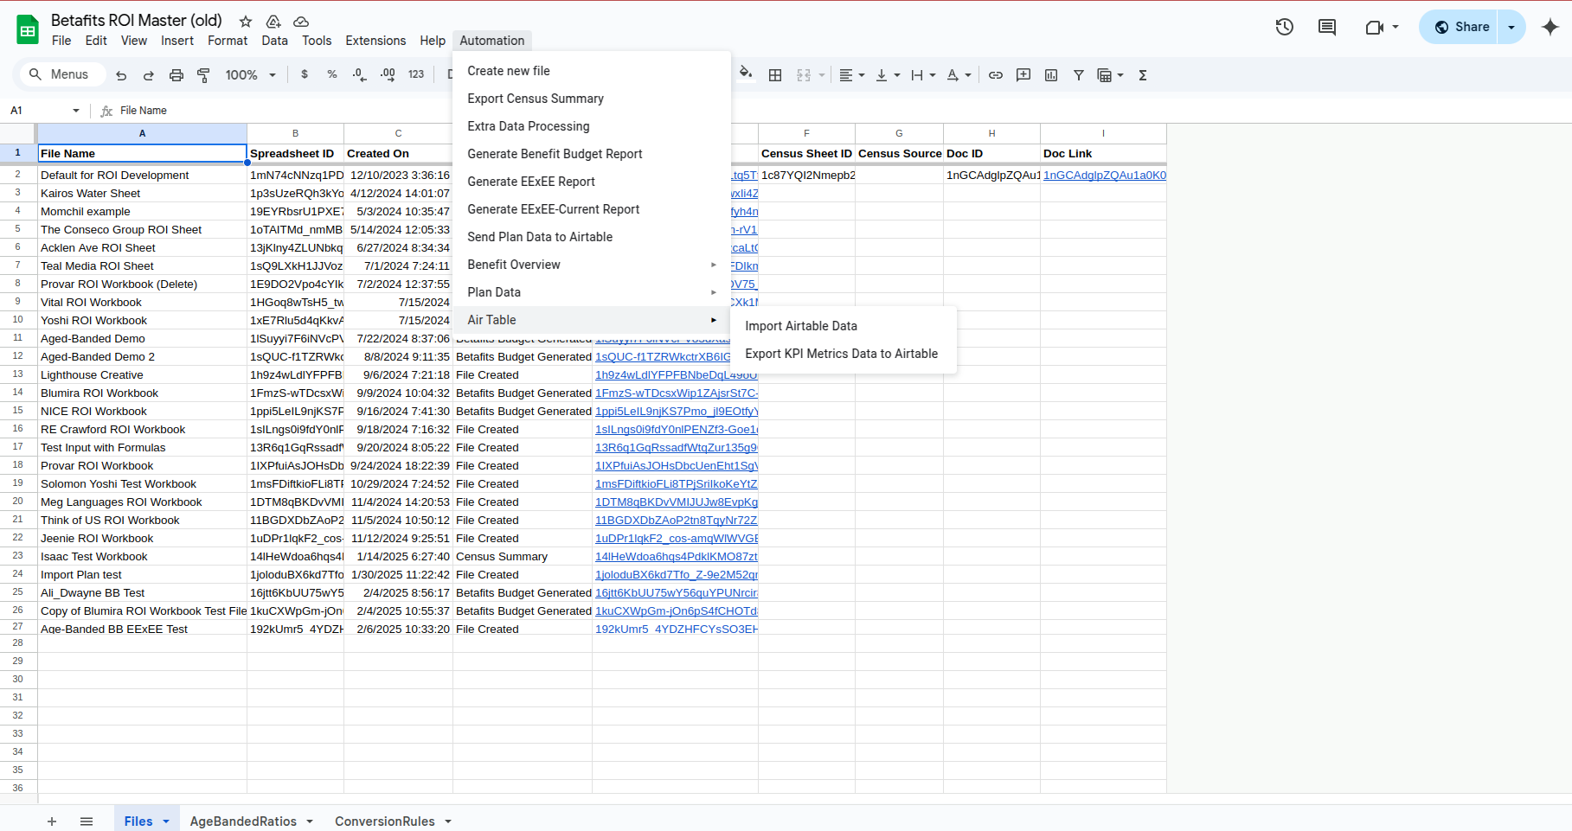Click the merge cells icon
This screenshot has width=1572, height=831.
click(804, 75)
